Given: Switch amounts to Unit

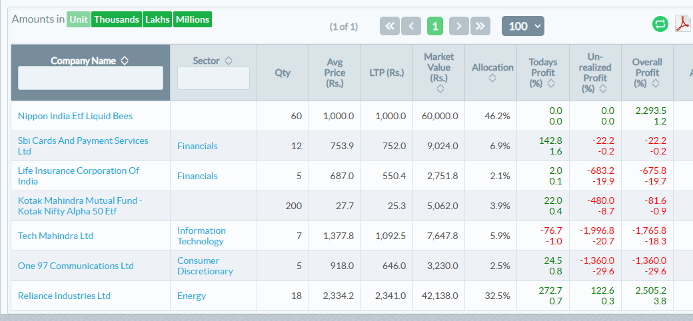Looking at the screenshot, I should (x=79, y=19).
